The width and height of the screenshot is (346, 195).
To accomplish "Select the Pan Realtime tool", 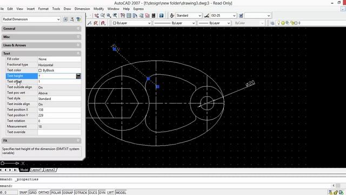I will coord(96,16).
